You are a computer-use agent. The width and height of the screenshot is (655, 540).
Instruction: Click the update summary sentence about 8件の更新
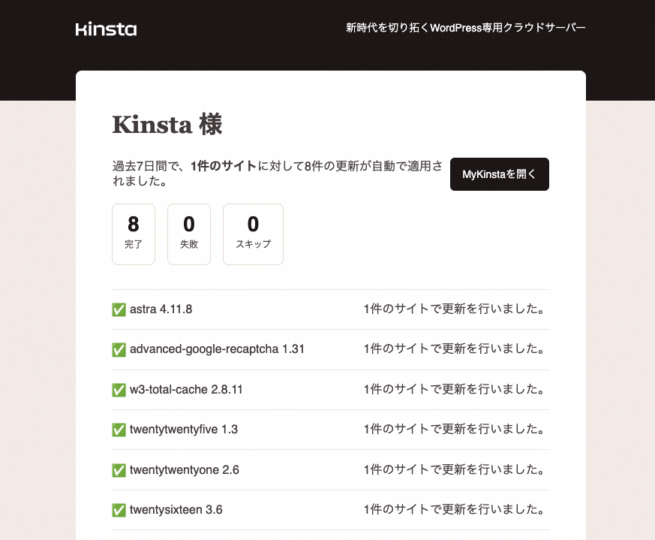click(x=278, y=173)
